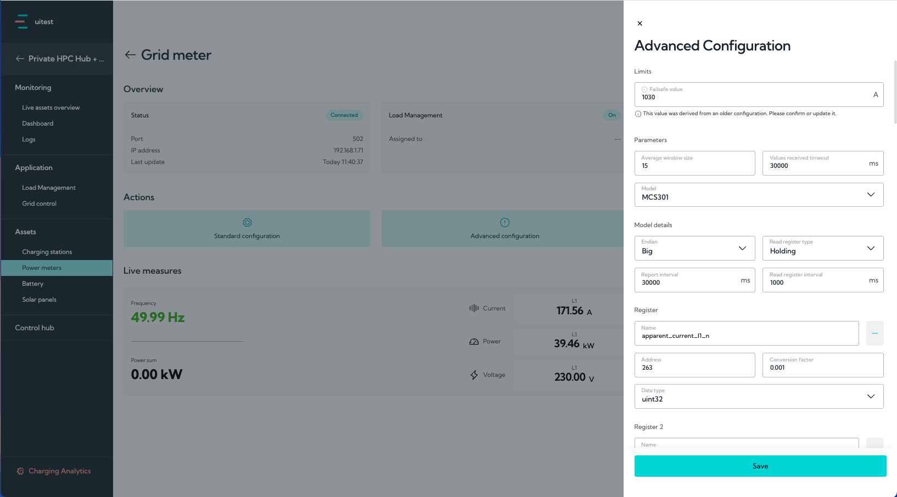Click the Failsafe value info icon
897x497 pixels.
(x=644, y=89)
